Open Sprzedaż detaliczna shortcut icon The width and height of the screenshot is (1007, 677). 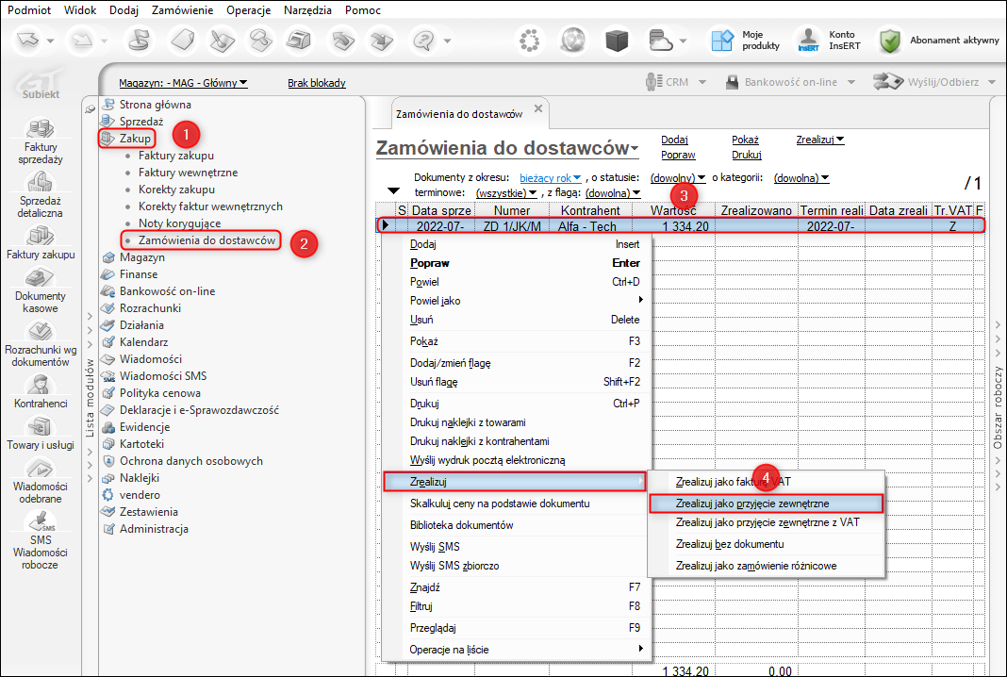click(x=40, y=182)
